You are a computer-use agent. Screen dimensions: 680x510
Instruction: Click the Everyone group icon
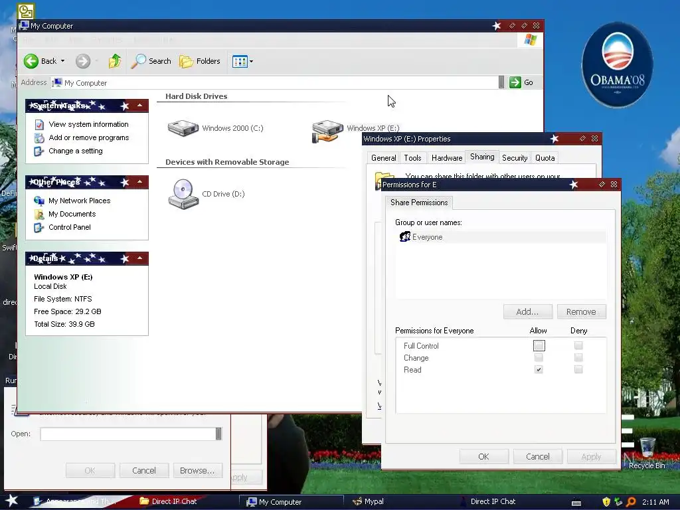404,237
